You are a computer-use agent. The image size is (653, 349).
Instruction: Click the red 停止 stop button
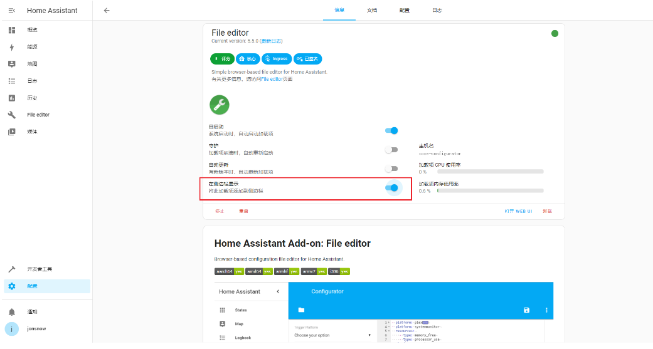(220, 211)
